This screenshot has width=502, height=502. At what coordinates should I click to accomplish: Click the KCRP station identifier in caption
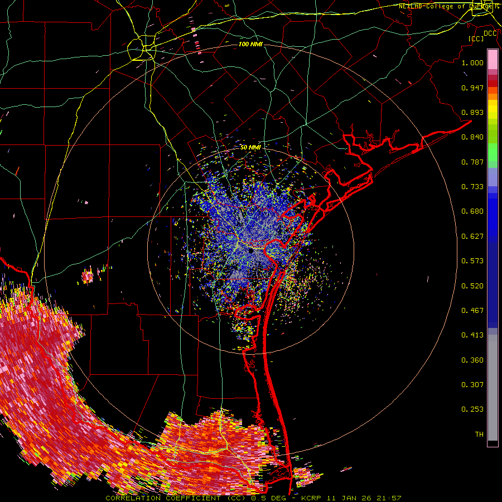[311, 498]
